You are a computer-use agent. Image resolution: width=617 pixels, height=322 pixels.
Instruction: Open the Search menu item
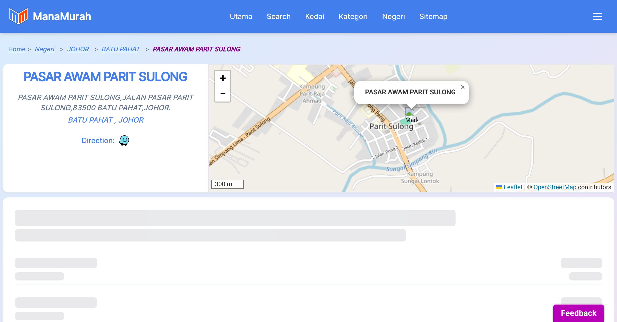coord(278,16)
